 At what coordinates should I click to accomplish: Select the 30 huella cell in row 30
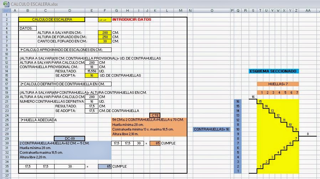[139, 143]
